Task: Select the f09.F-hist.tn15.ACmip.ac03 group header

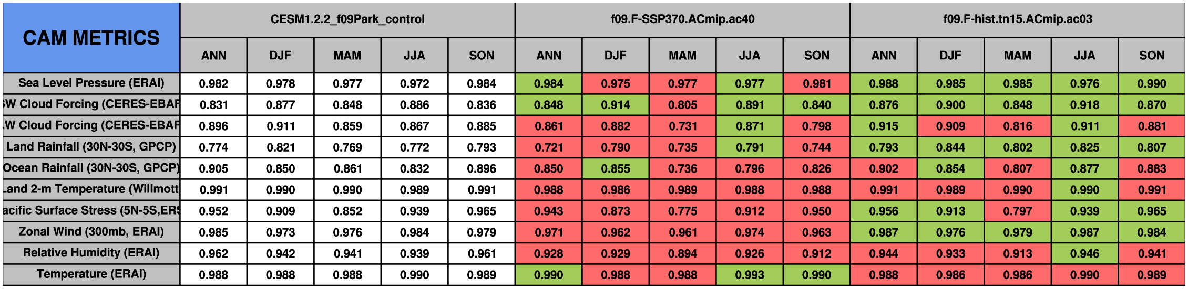Action: click(1017, 19)
